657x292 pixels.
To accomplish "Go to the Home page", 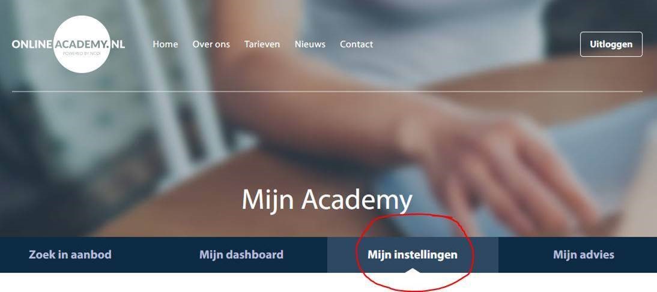I will pos(165,44).
